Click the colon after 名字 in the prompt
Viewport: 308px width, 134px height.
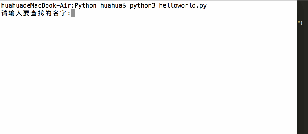coord(69,14)
